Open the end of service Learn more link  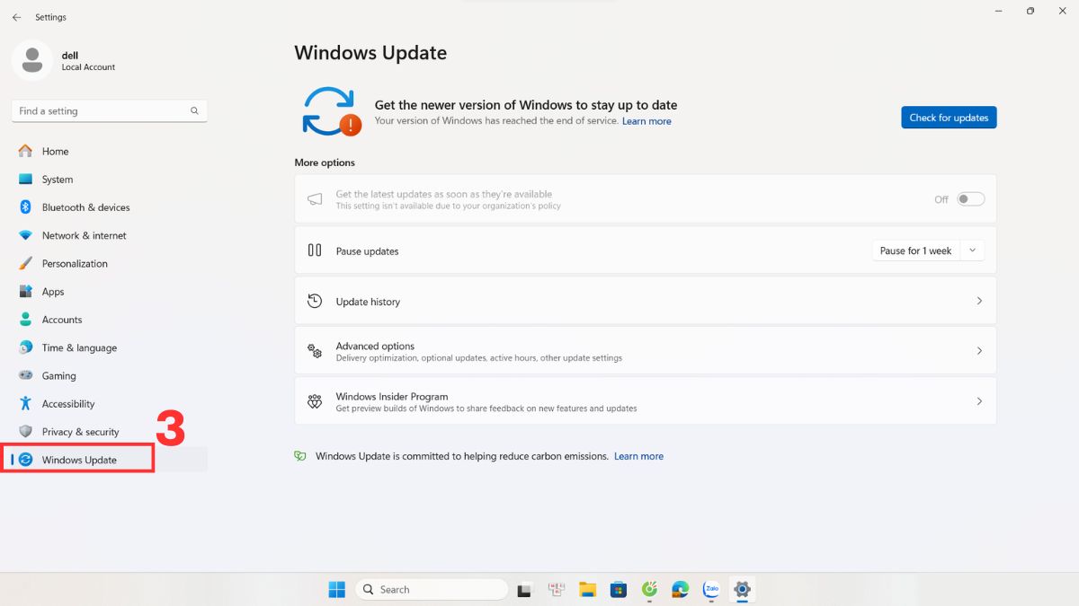(x=647, y=120)
